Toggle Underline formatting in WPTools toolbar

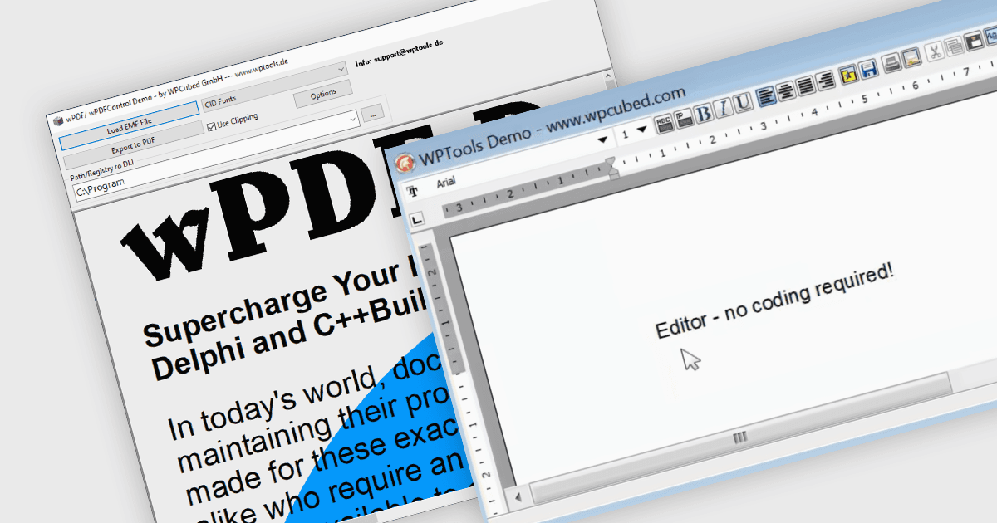[x=743, y=101]
